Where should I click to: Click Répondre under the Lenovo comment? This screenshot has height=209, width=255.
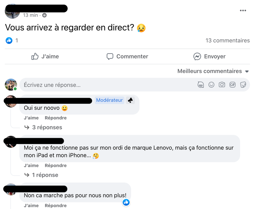pos(55,165)
